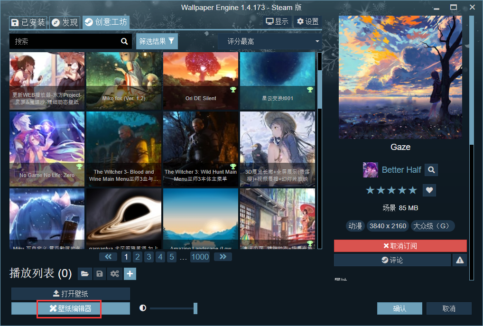Open Better Half author link
This screenshot has height=326, width=483.
401,170
